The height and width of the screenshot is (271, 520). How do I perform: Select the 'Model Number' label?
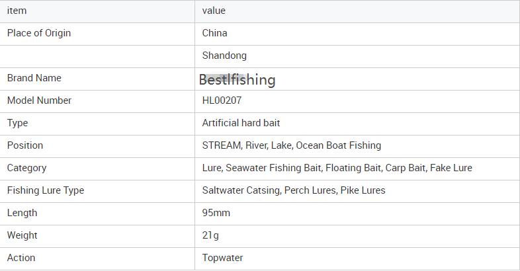pyautogui.click(x=39, y=100)
